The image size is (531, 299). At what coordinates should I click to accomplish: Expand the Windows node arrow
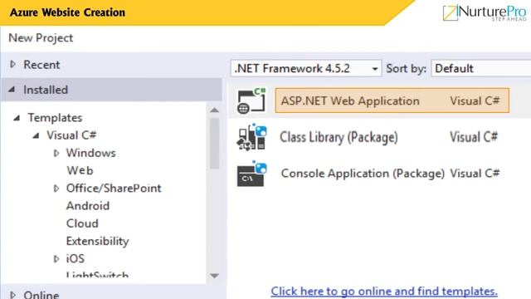click(x=56, y=153)
